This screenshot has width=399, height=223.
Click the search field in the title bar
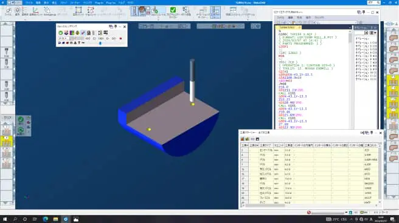coord(374,2)
